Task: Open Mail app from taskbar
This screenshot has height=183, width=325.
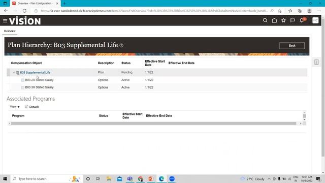Action: [x=119, y=178]
